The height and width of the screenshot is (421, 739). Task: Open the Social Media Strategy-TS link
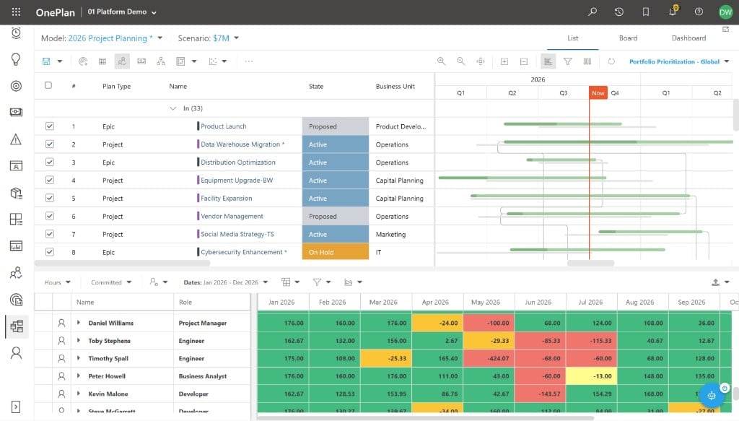[237, 234]
